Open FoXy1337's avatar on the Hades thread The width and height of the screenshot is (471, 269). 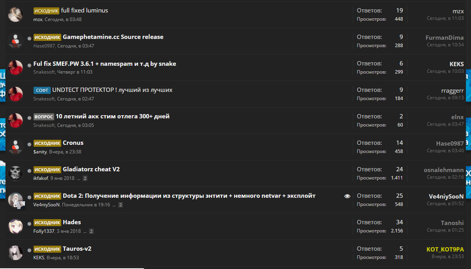16,226
